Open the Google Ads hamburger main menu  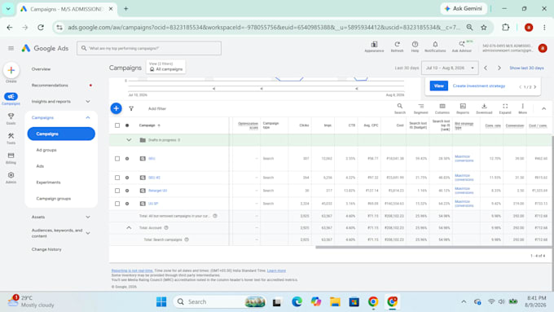coord(11,48)
